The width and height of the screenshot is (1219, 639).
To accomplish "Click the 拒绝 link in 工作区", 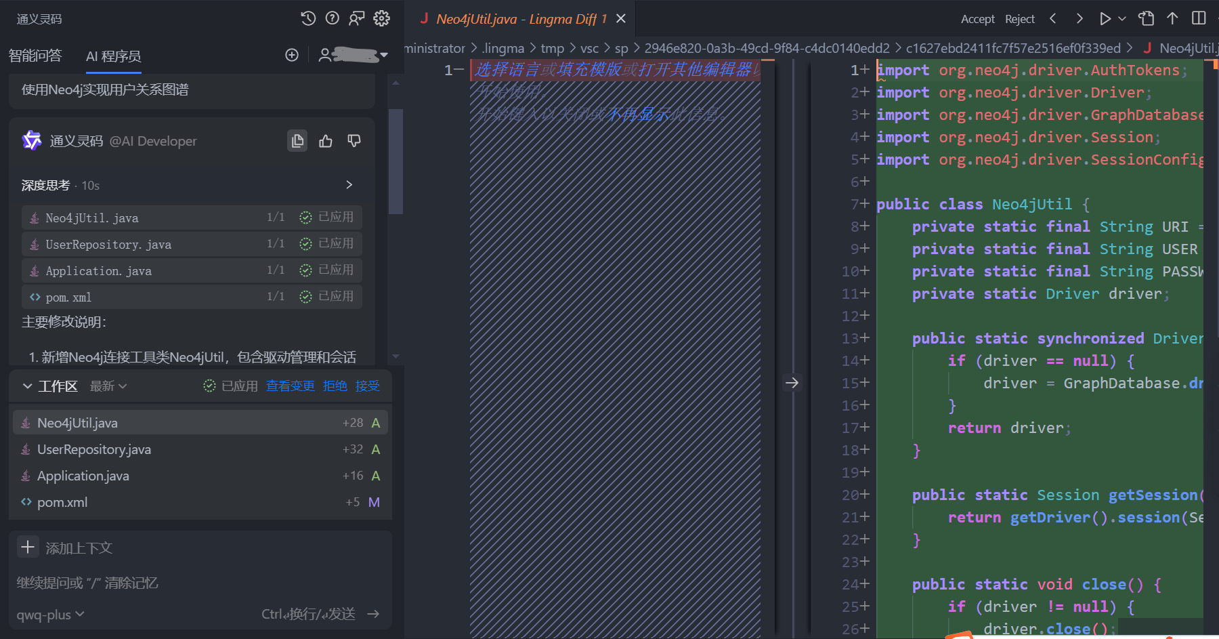I will click(x=335, y=386).
